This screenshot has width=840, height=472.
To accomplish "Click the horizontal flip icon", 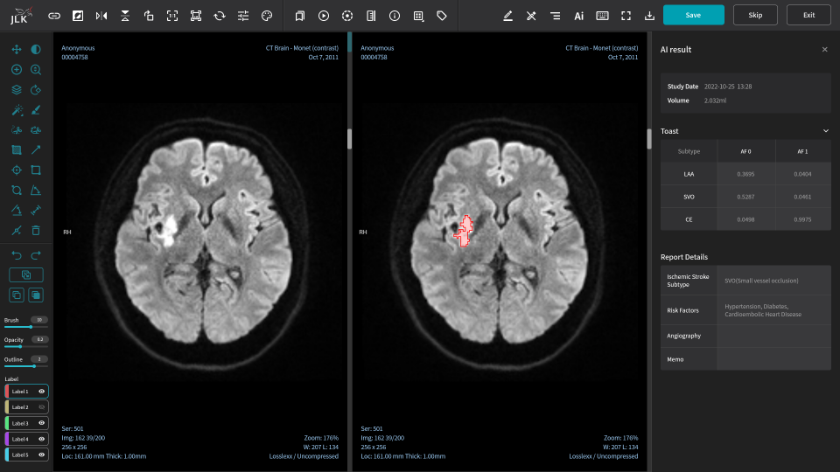I will [x=101, y=16].
